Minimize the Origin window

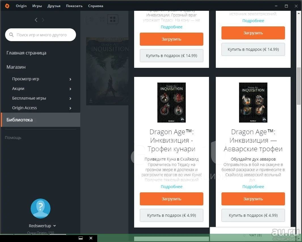[x=276, y=6]
